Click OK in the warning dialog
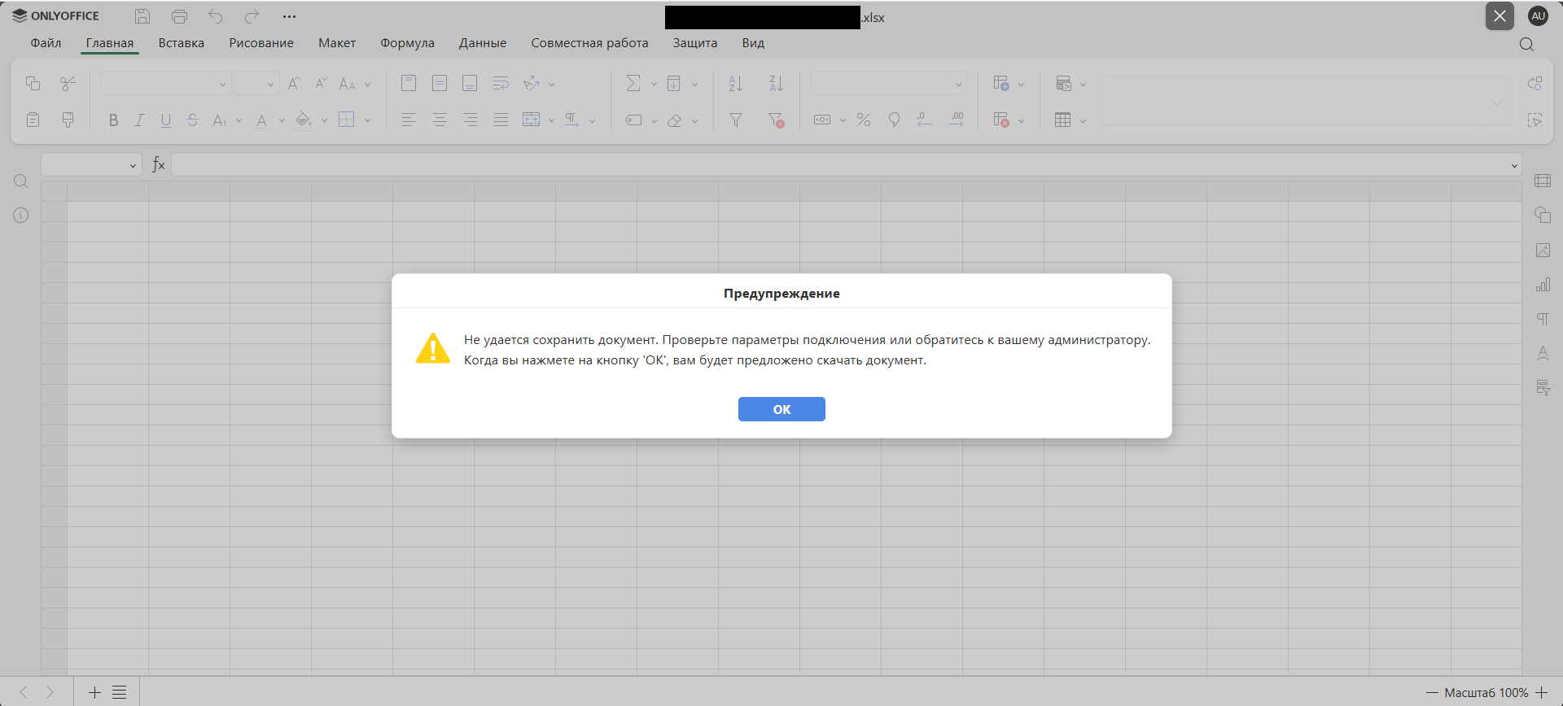 (x=781, y=409)
